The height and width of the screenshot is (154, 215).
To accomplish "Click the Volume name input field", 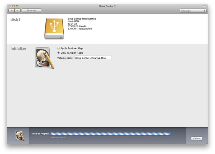I will tap(93, 58).
